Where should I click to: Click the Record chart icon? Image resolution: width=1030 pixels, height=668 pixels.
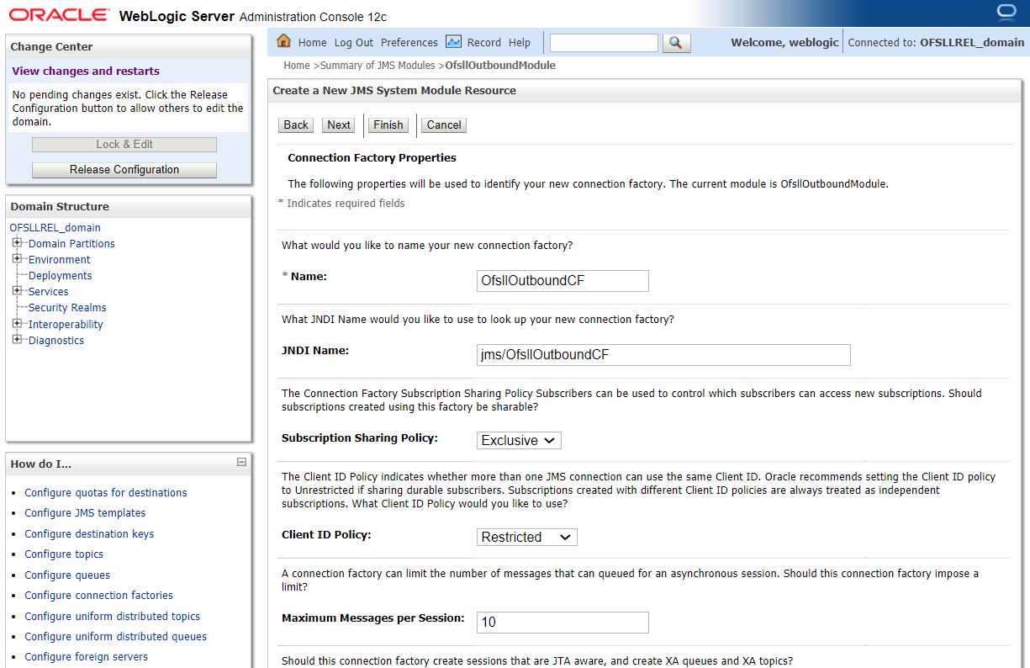[453, 41]
